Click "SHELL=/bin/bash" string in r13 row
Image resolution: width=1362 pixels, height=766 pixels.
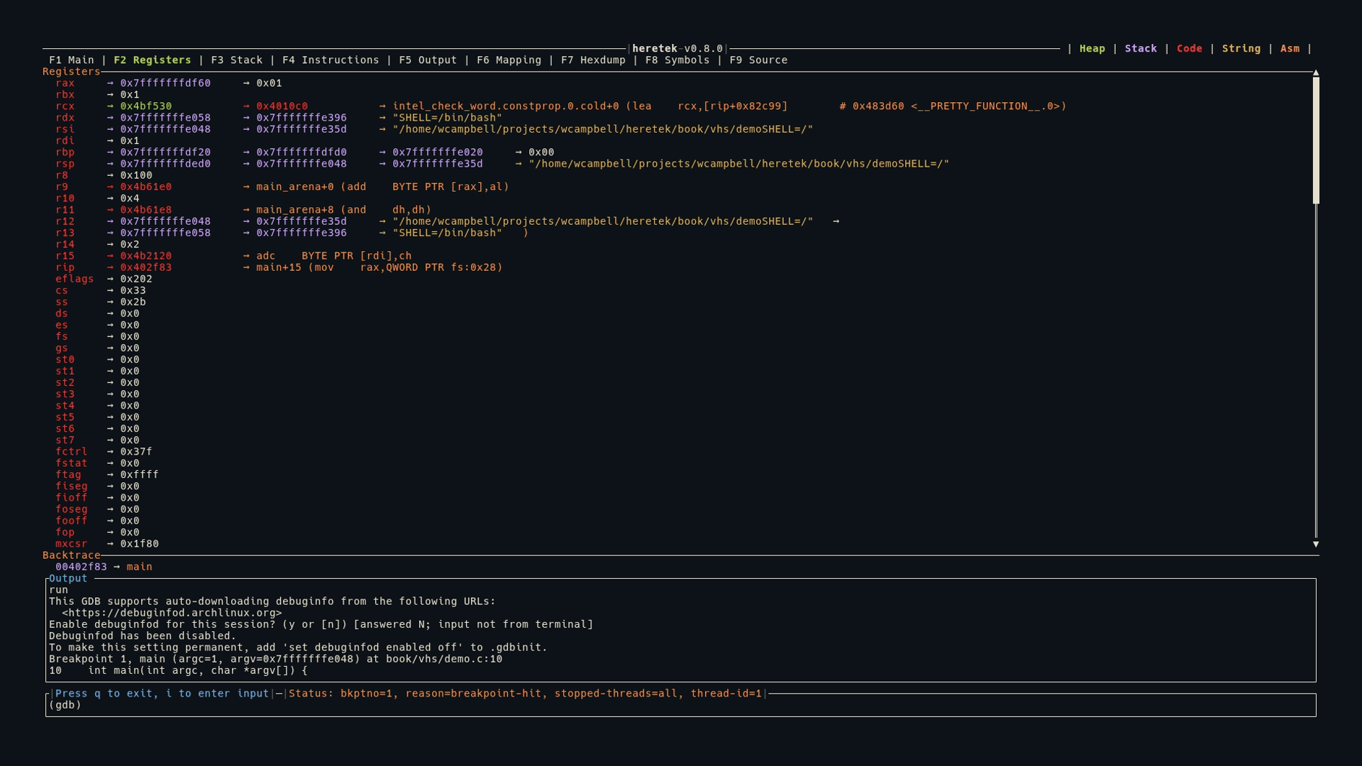(448, 233)
